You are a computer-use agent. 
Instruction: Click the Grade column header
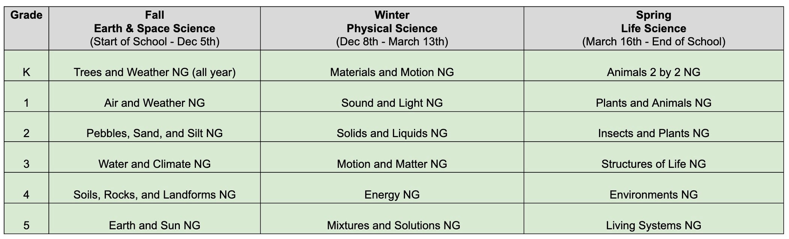(26, 15)
